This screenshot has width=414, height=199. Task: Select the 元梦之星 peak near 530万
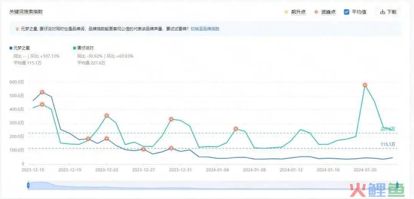(x=42, y=92)
